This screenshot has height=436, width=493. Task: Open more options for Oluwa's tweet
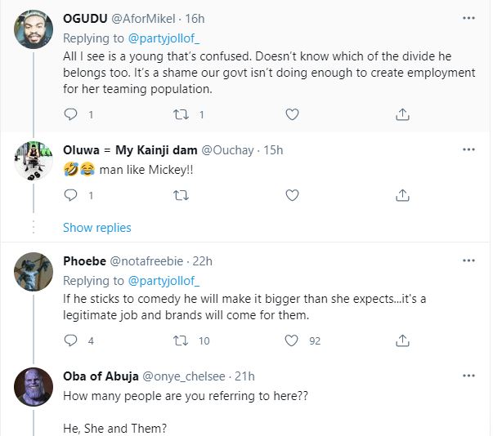pos(468,149)
